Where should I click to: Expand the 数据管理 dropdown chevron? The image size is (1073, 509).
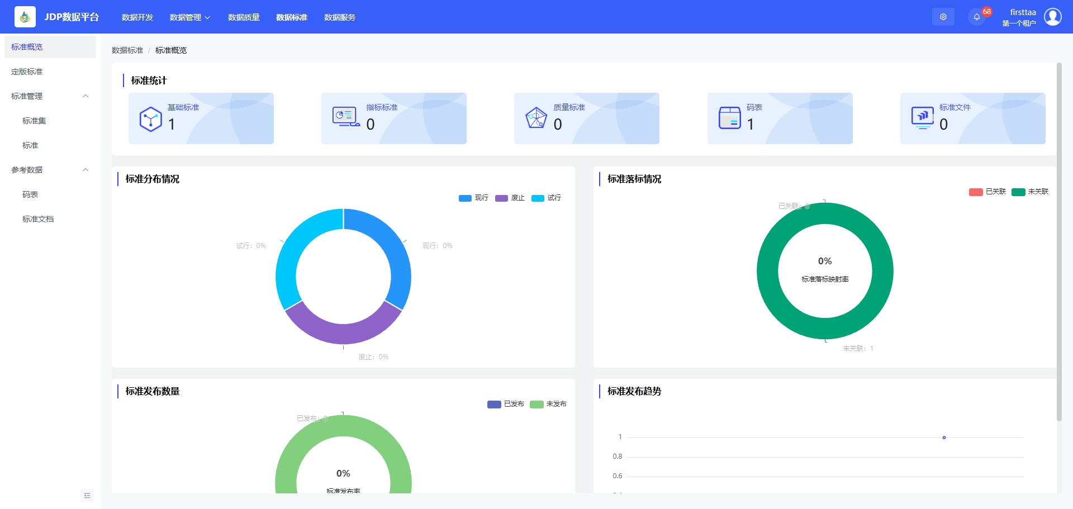(x=207, y=17)
